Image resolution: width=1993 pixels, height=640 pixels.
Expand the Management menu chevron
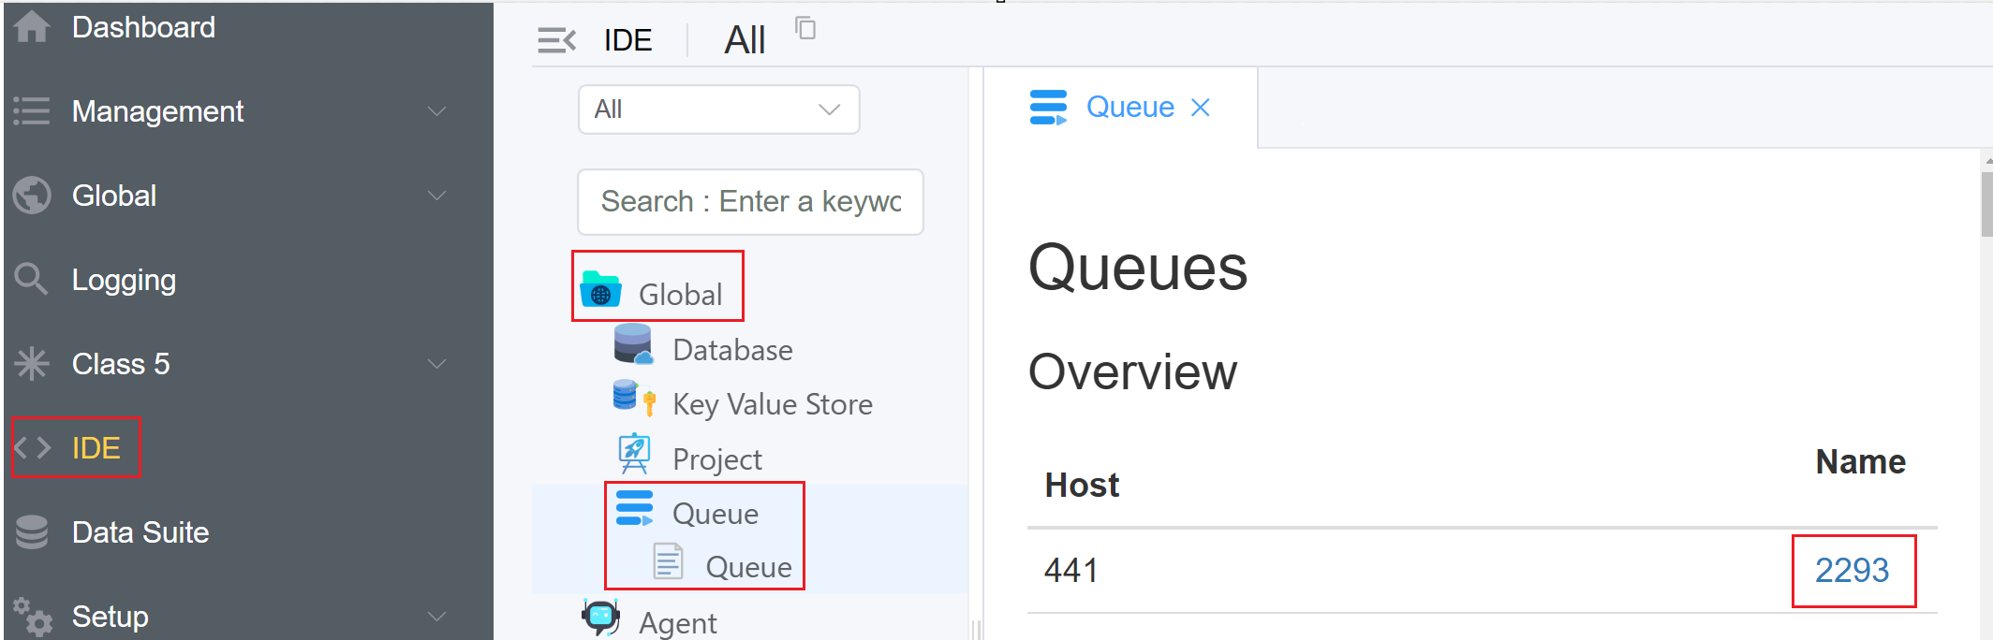(436, 111)
